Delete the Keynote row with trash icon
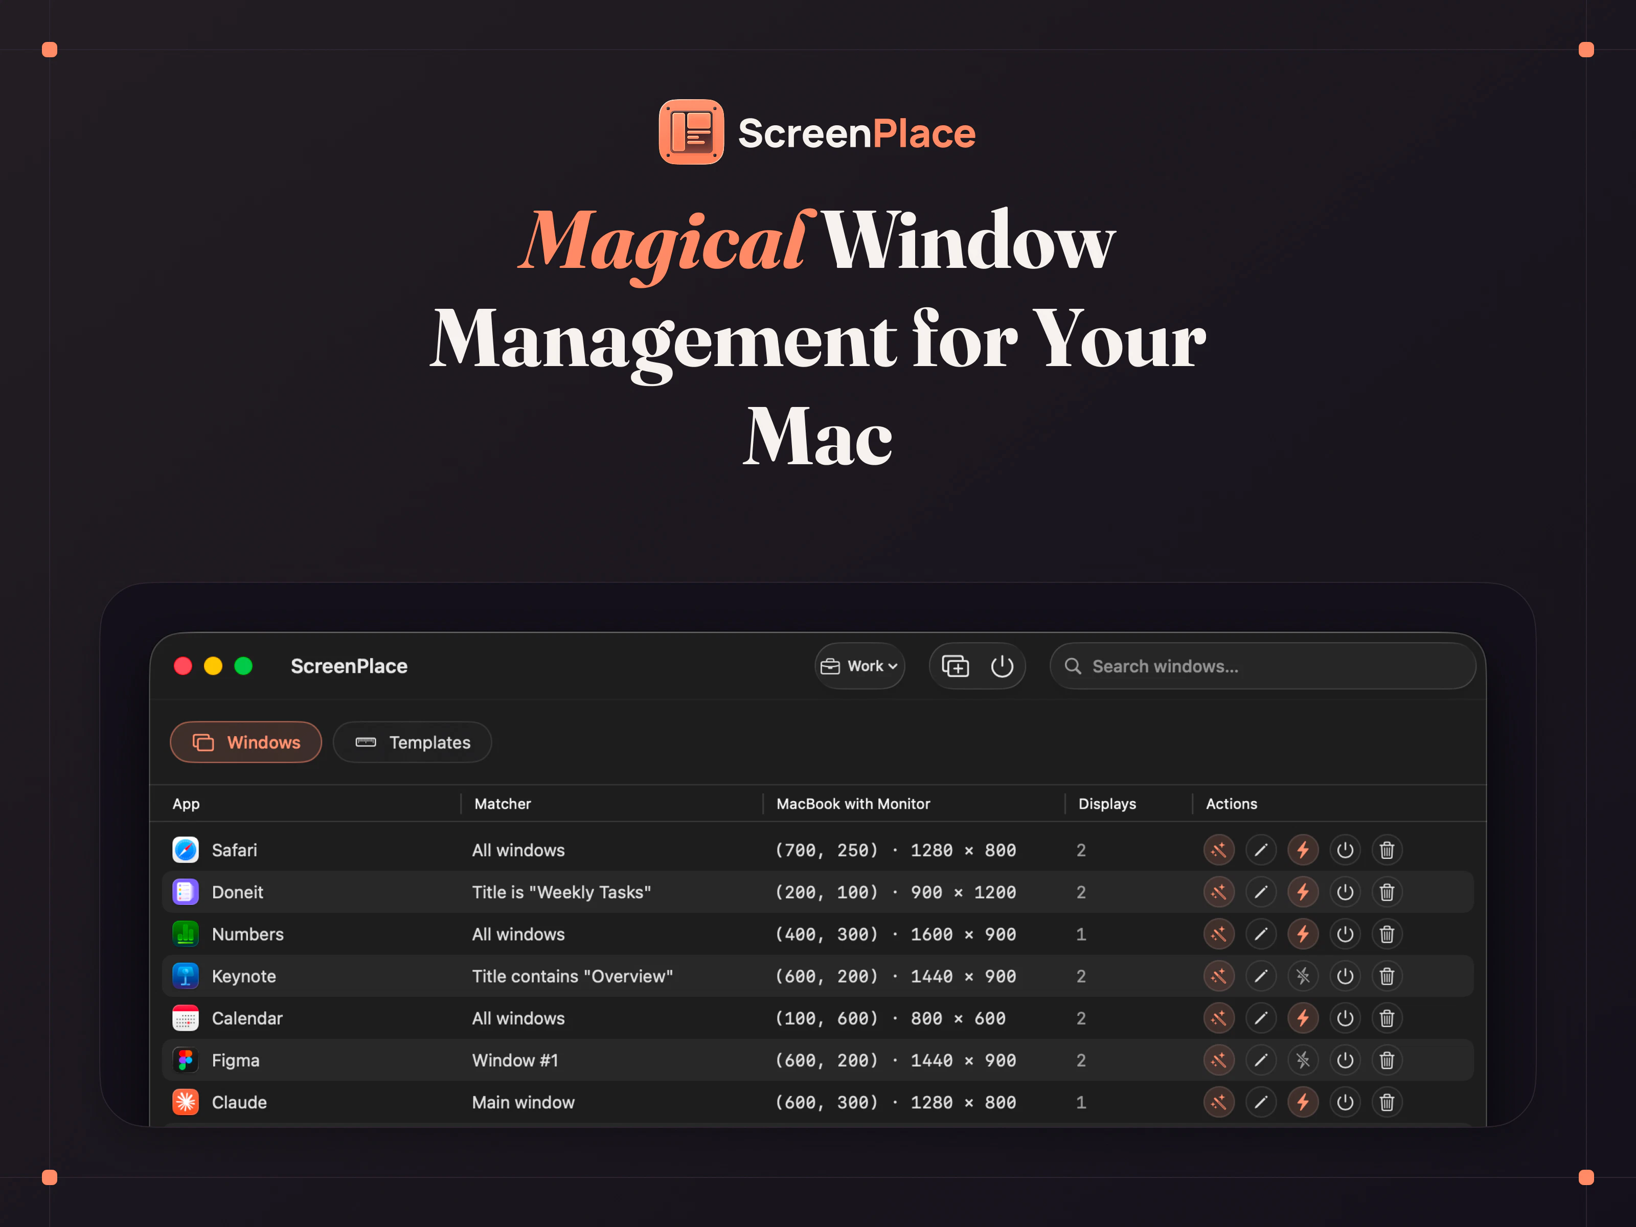1636x1227 pixels. 1388,976
